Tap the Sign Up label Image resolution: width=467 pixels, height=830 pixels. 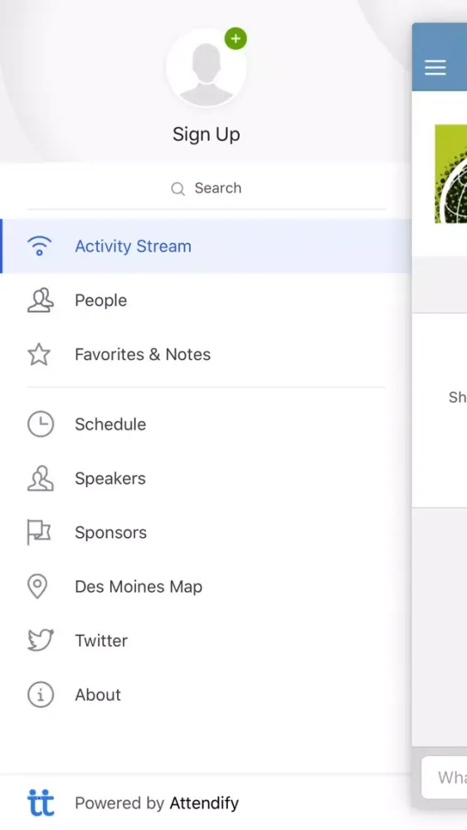point(207,134)
